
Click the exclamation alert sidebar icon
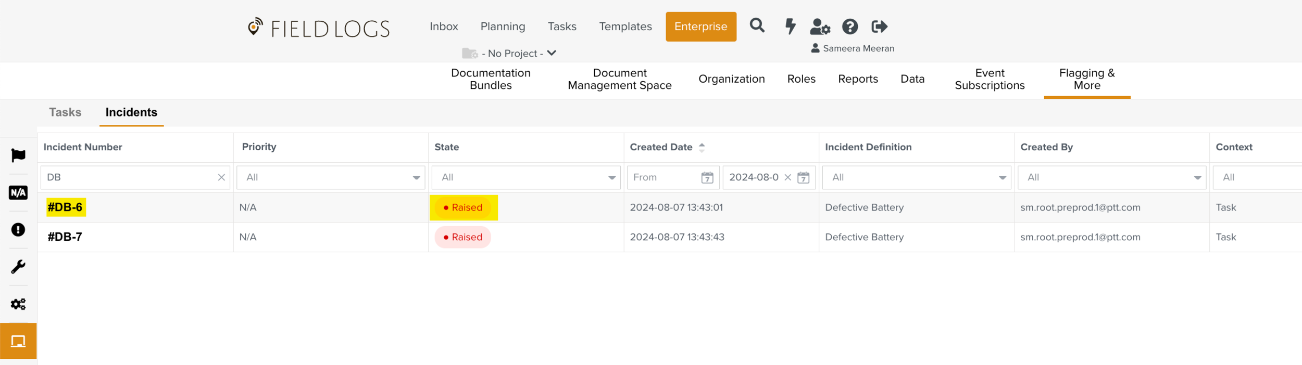coord(18,230)
